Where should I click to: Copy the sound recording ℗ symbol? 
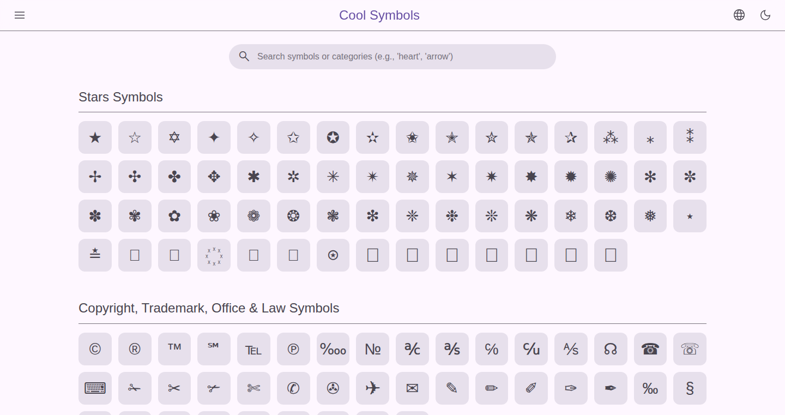(293, 349)
